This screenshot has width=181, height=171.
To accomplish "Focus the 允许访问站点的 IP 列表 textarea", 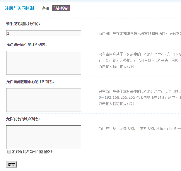I will (x=44, y=63).
